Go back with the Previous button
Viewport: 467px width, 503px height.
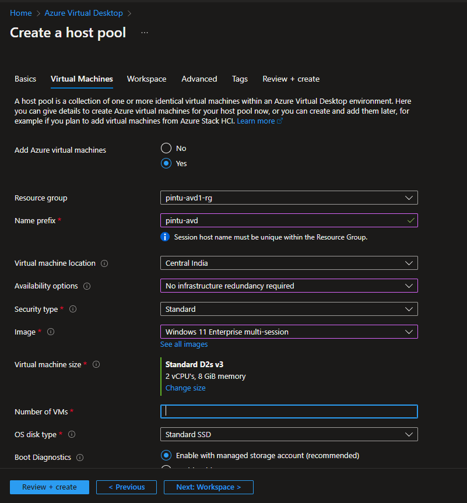[x=127, y=487]
